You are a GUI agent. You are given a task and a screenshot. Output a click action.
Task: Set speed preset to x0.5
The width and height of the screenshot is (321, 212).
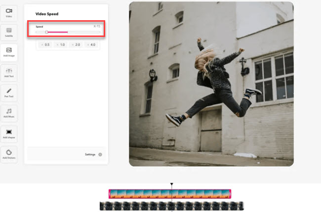45,44
